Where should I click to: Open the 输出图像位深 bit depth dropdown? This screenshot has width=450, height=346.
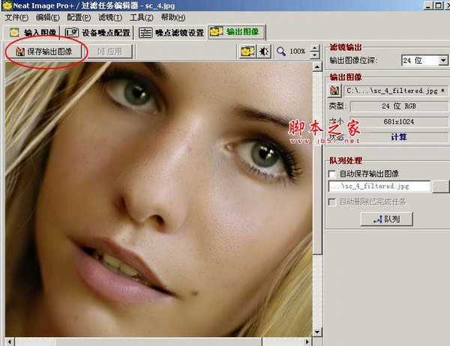tap(423, 60)
